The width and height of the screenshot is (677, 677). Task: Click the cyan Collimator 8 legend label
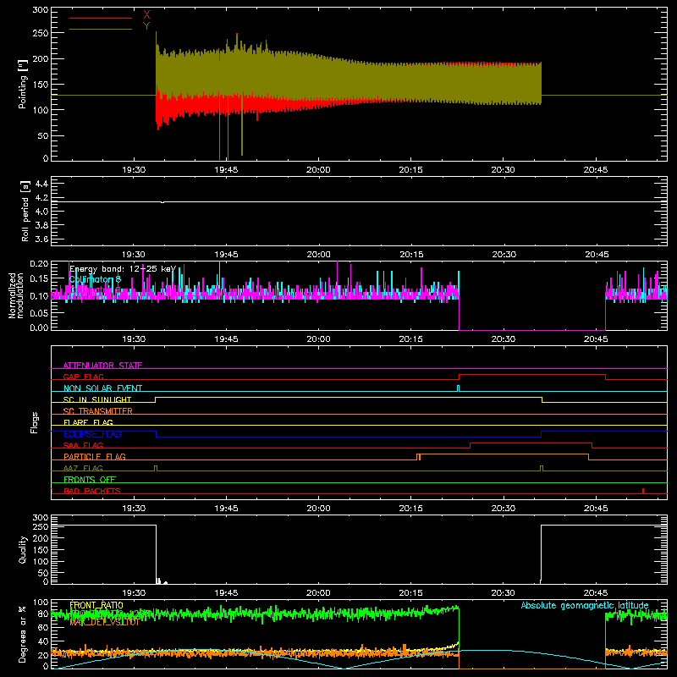tap(95, 279)
